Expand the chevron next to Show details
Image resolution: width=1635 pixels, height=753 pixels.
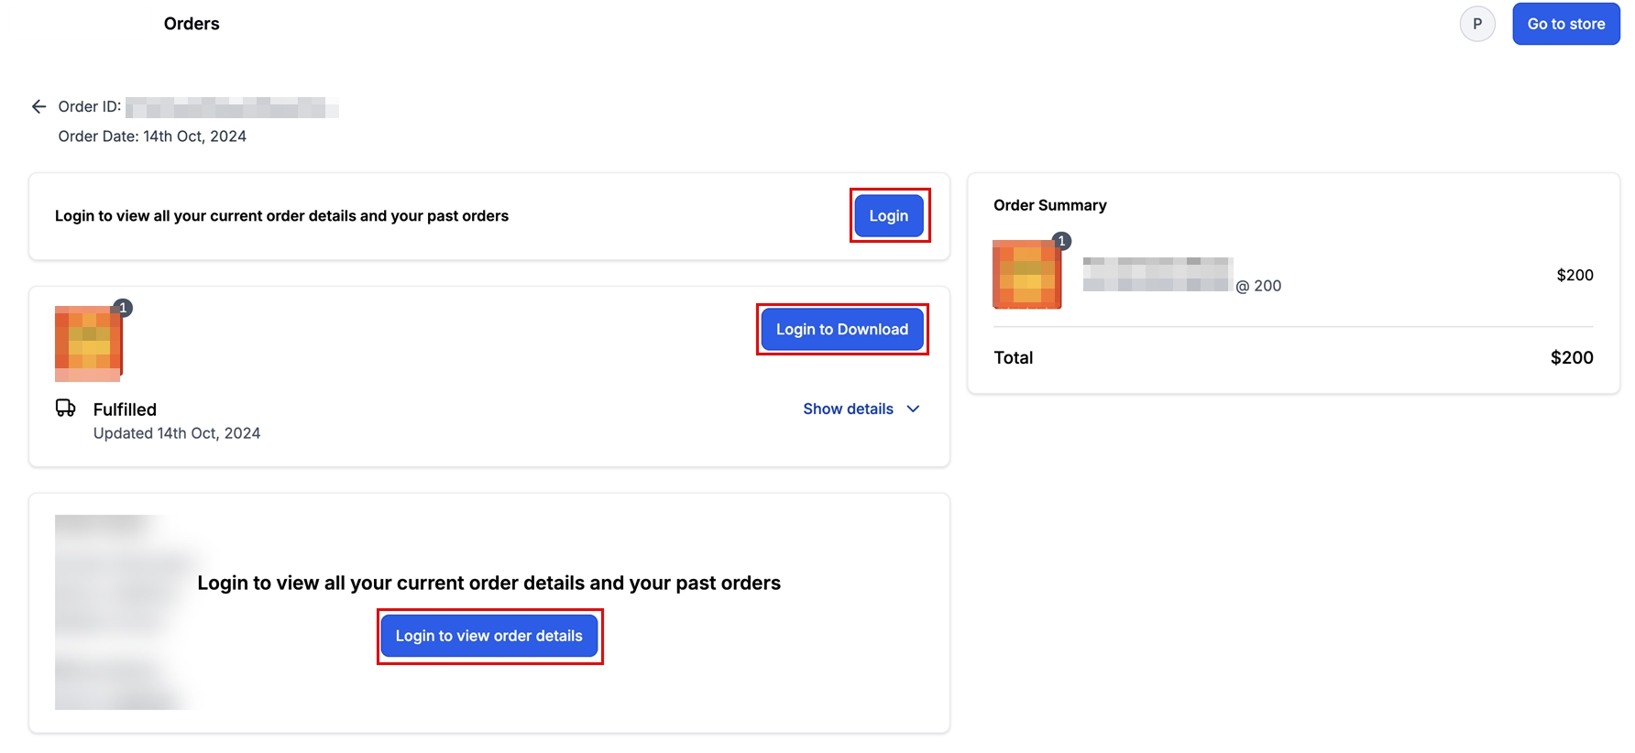(913, 409)
